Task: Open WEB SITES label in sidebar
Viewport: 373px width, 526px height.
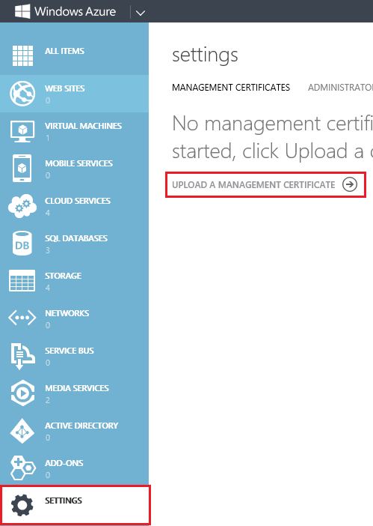Action: coord(65,88)
